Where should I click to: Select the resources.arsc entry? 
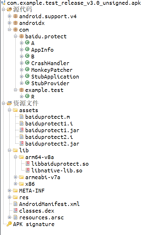(41, 217)
